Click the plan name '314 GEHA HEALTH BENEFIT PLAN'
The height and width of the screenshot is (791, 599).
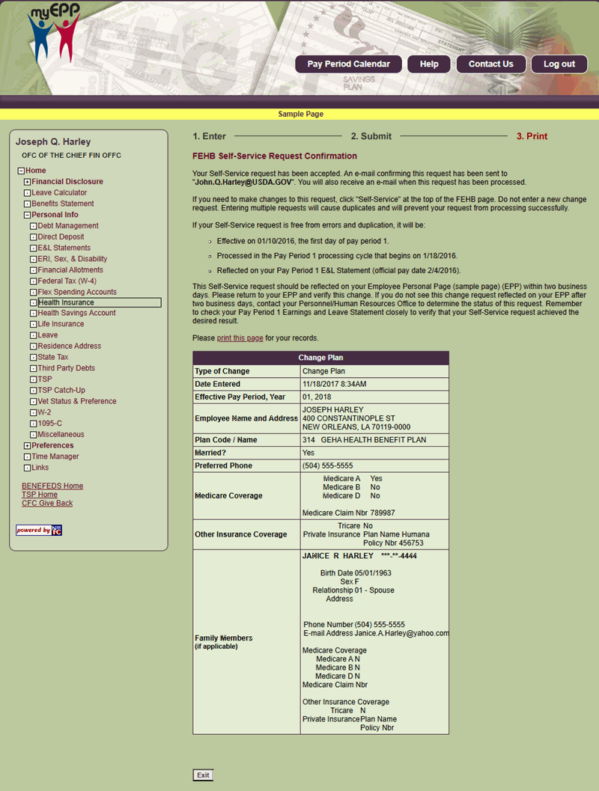tap(365, 440)
